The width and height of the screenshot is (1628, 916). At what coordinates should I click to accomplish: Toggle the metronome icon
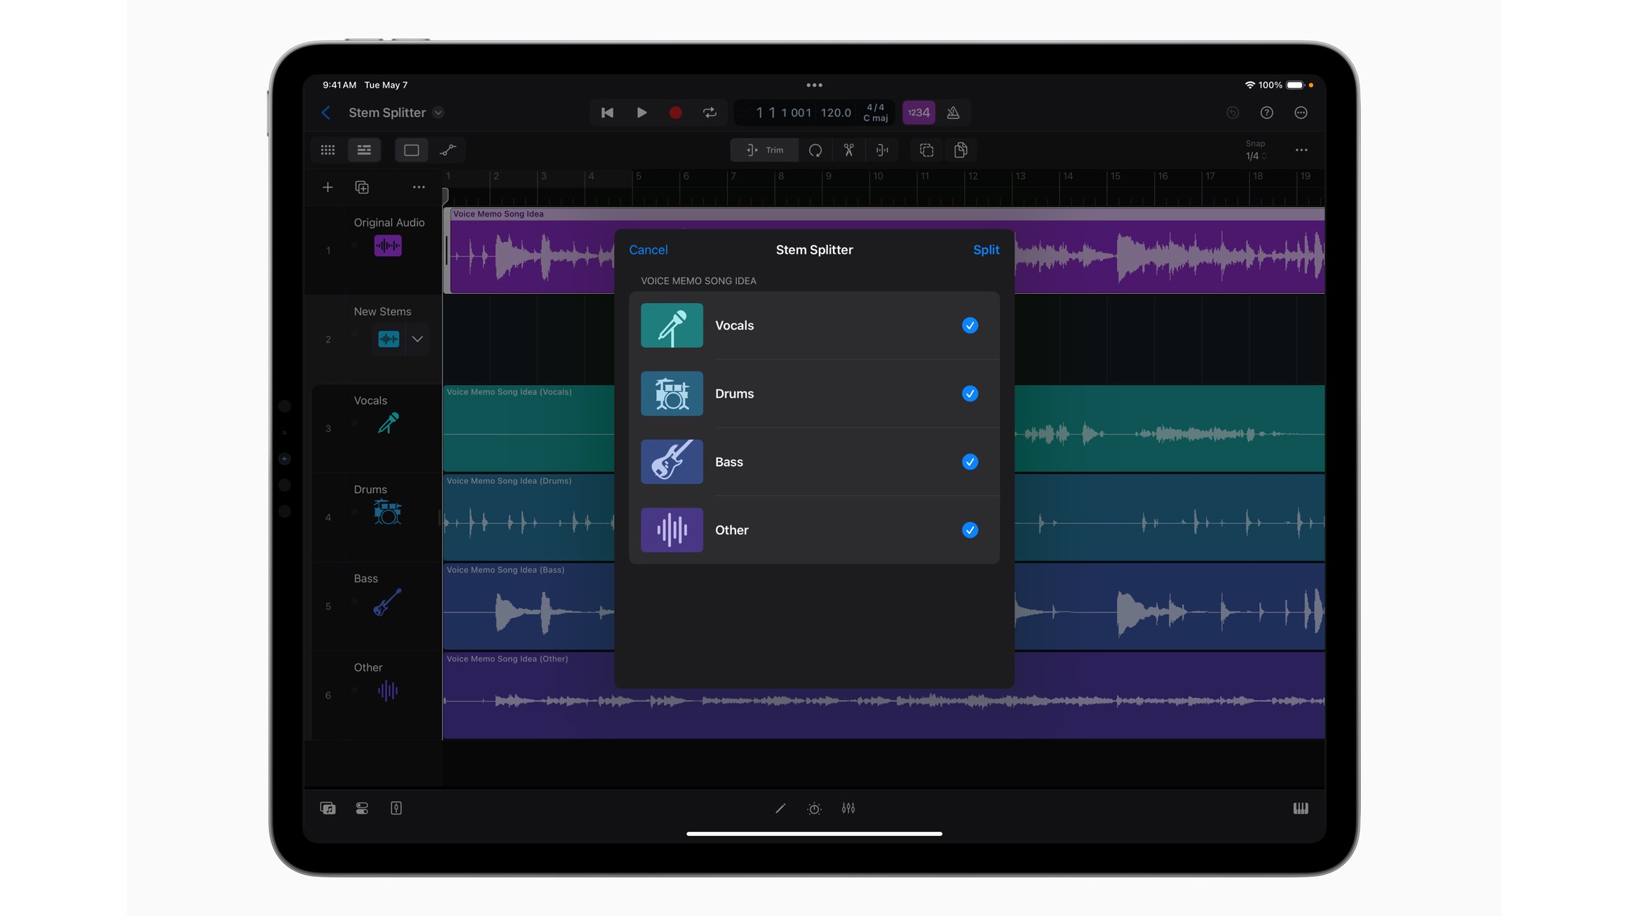coord(953,113)
